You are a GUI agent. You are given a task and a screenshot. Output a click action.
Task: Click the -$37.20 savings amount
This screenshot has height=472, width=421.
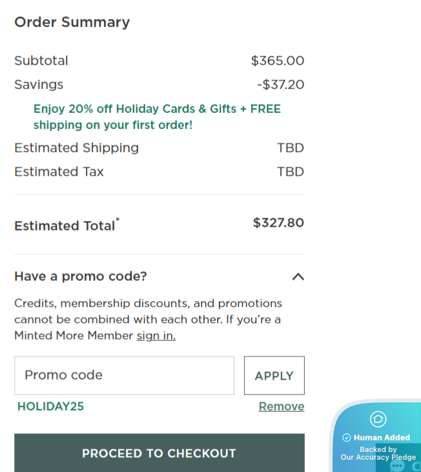[x=280, y=85]
